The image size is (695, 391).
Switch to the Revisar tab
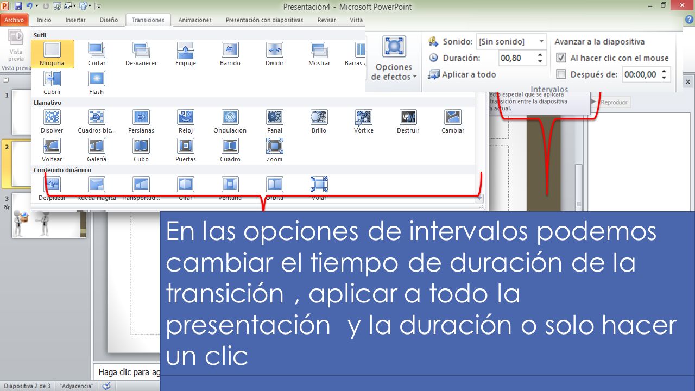[x=326, y=20]
